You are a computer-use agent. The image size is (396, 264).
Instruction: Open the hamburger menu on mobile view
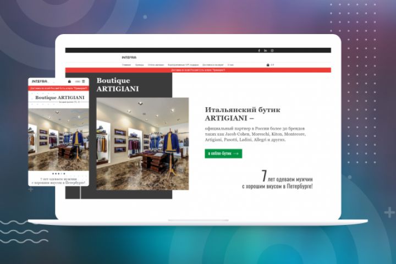coord(84,81)
